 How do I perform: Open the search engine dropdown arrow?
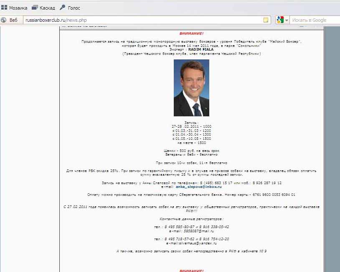(x=287, y=20)
